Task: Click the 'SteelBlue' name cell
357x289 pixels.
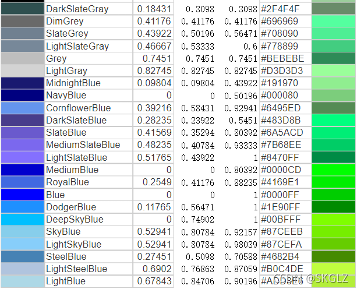Action: tap(89, 256)
